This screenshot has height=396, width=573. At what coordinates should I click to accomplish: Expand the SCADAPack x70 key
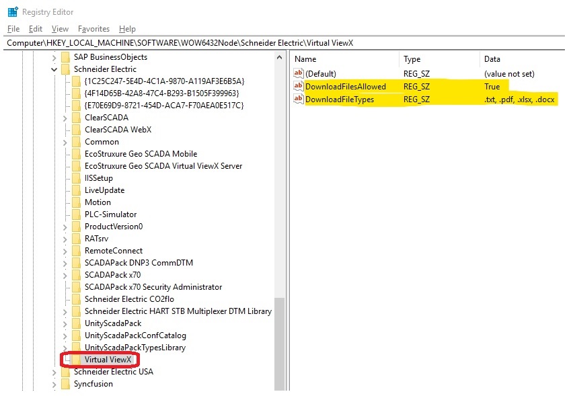65,275
